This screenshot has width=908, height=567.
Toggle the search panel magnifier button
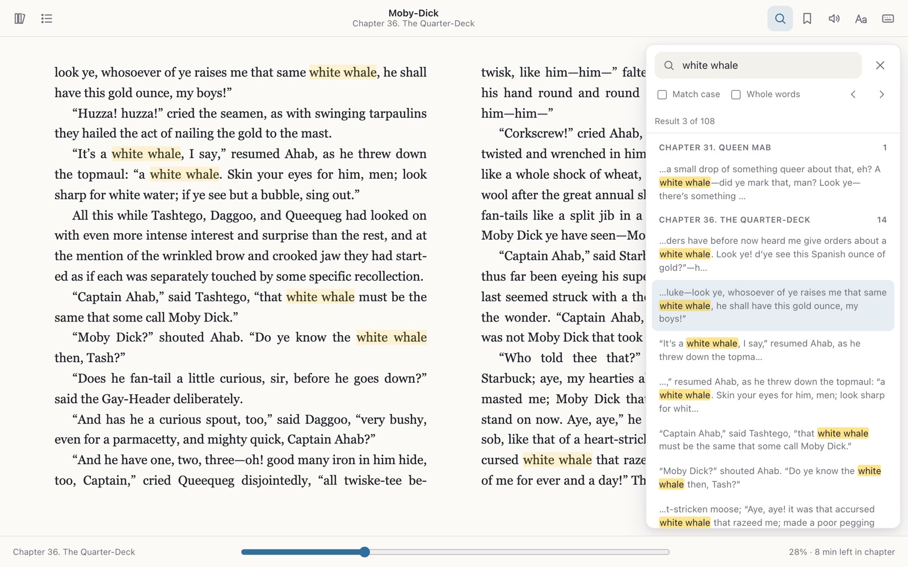point(780,19)
